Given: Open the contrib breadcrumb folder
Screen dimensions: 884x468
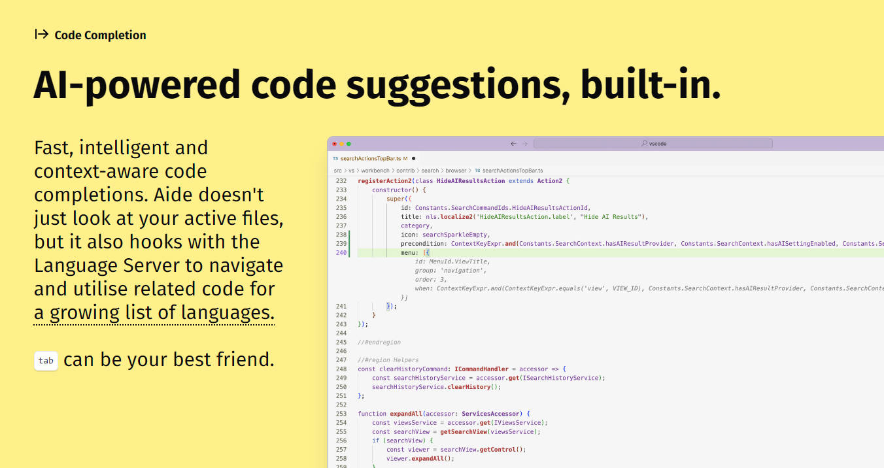Looking at the screenshot, I should point(405,171).
